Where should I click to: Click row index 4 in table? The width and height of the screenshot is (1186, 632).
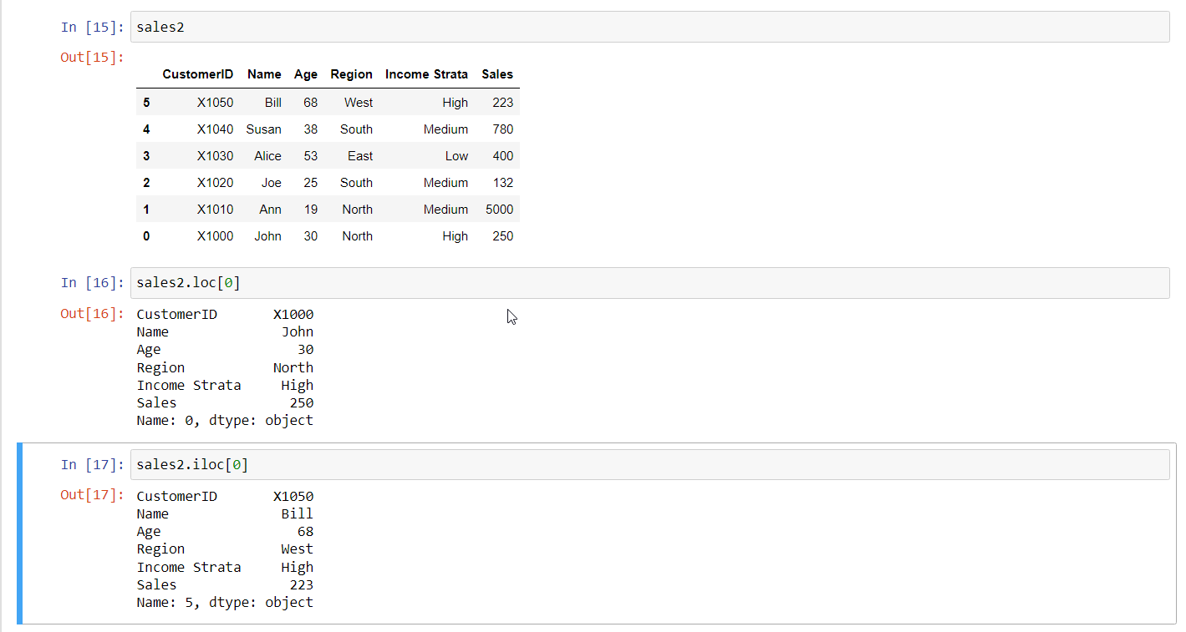point(146,129)
